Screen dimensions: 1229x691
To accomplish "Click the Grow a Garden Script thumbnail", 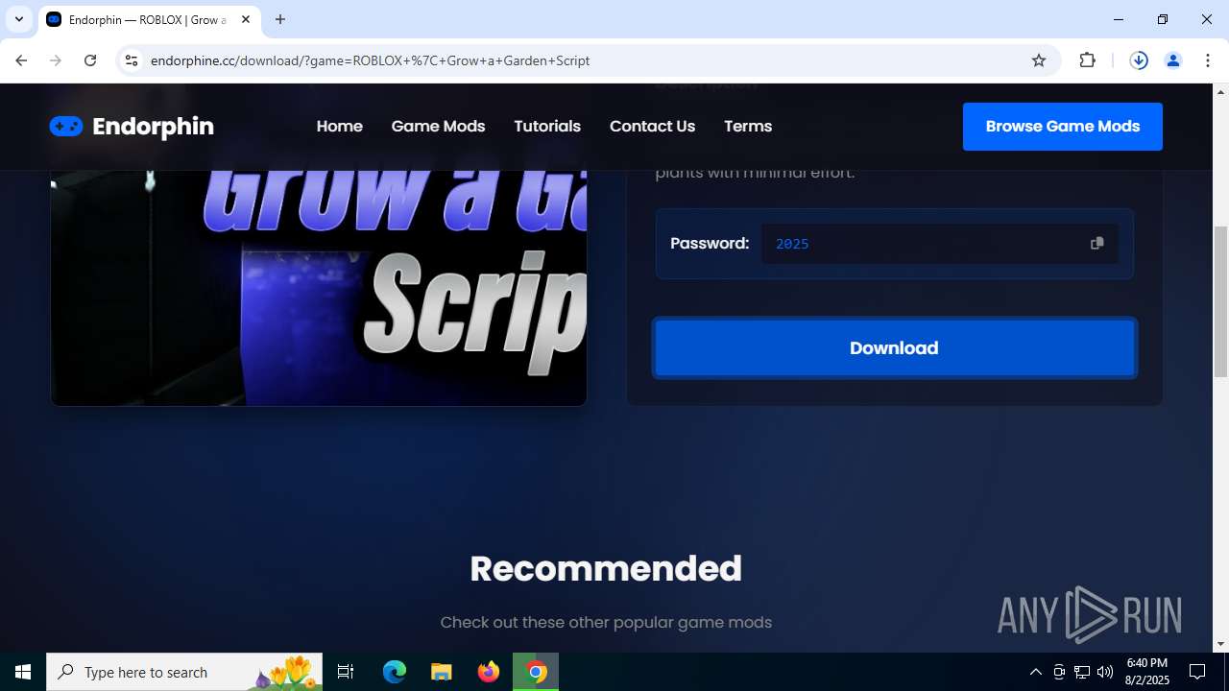I will [319, 288].
